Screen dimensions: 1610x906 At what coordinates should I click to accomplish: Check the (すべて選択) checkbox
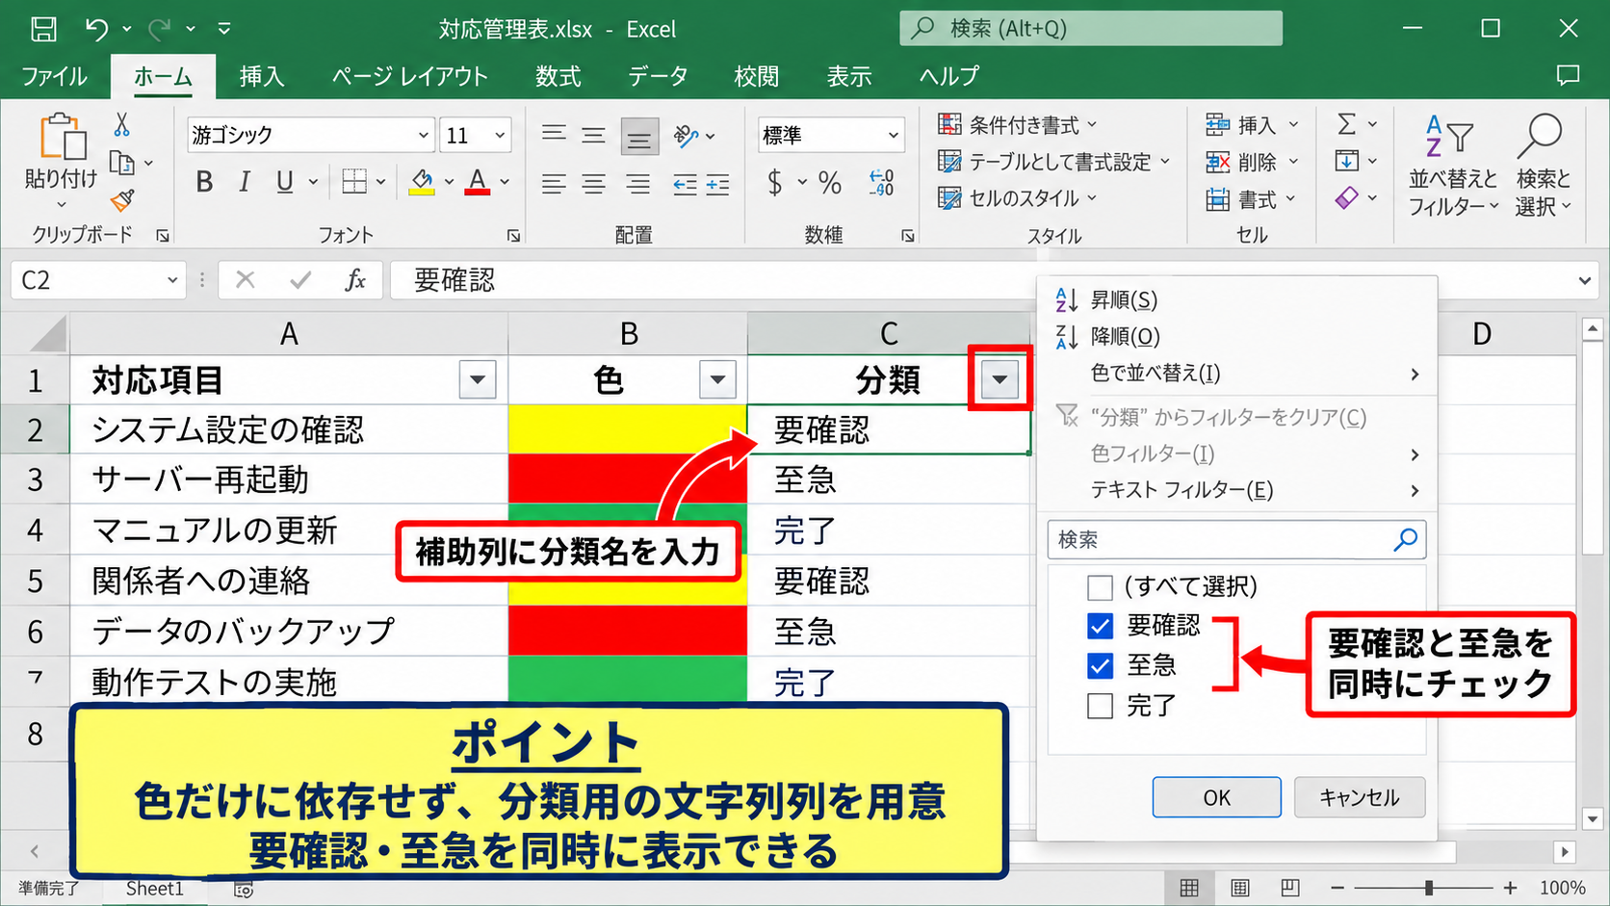tap(1100, 586)
